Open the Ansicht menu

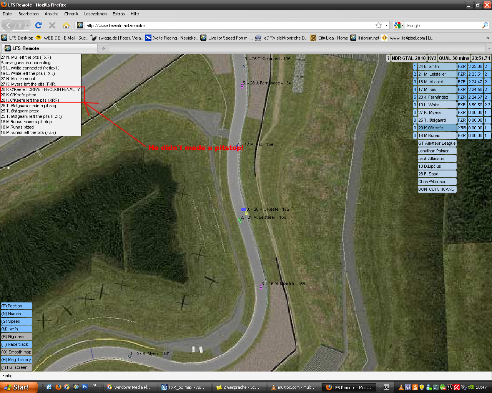point(51,14)
